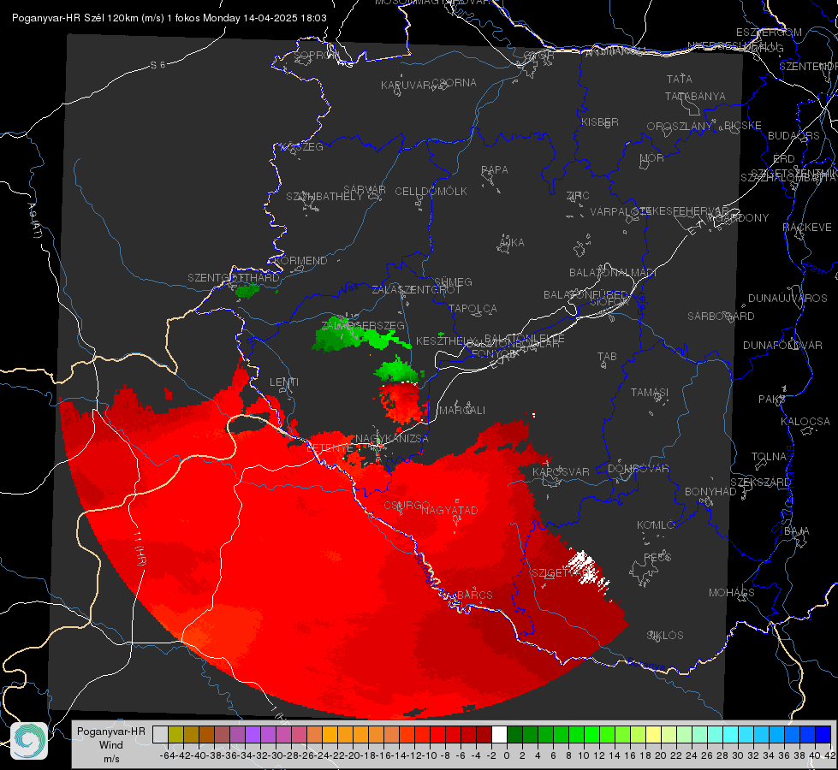Screen dimensions: 838x770
Task: Click the grey swatch at legend's left end
Action: (160, 735)
